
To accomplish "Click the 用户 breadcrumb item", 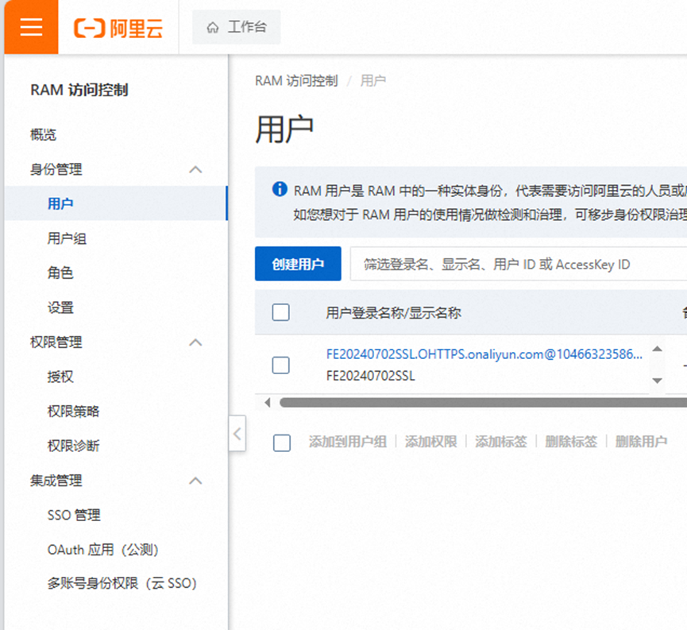I will (x=372, y=81).
